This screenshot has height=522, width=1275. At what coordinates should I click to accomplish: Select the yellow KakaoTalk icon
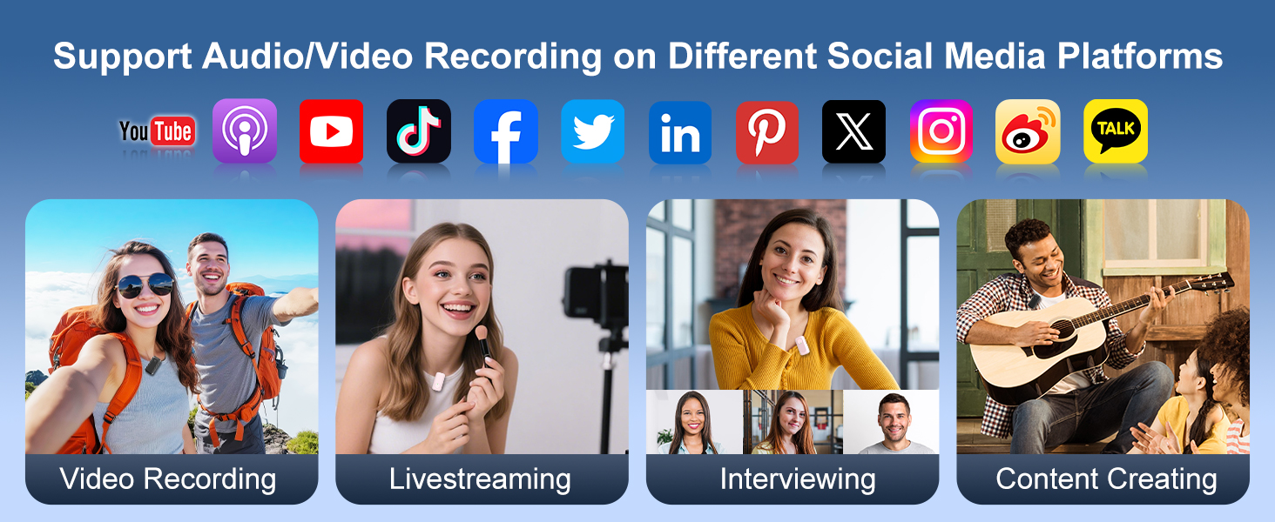[1116, 130]
